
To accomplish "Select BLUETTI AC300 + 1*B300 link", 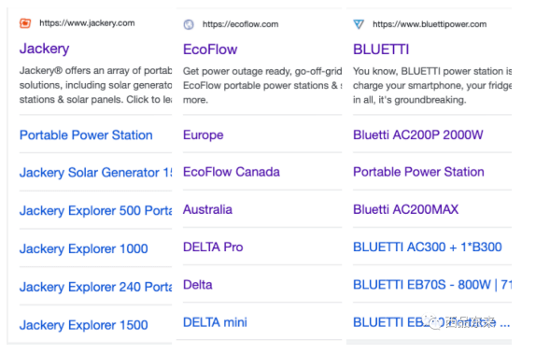I will [428, 247].
